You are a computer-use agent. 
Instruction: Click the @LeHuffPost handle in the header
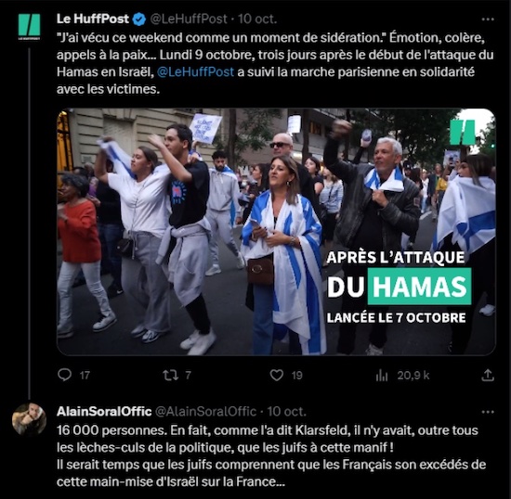(x=189, y=19)
